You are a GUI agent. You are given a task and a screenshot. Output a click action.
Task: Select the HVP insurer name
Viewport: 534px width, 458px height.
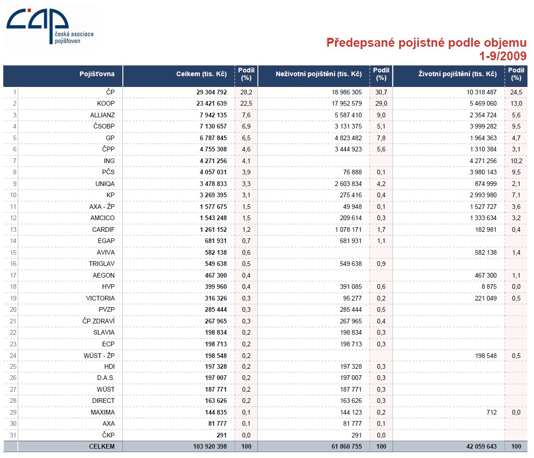pos(108,286)
